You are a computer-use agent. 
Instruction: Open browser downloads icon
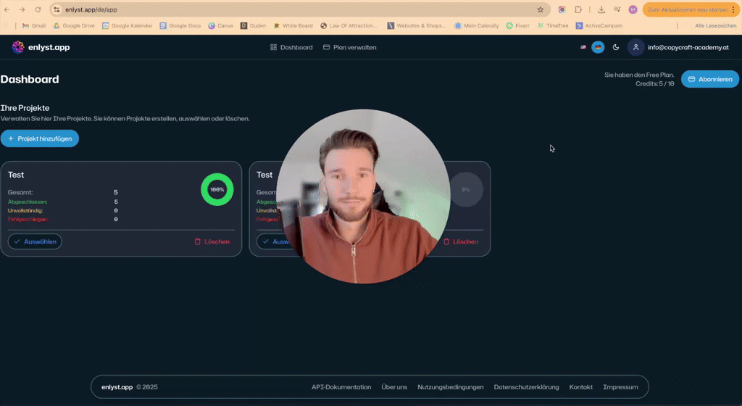[x=601, y=9]
